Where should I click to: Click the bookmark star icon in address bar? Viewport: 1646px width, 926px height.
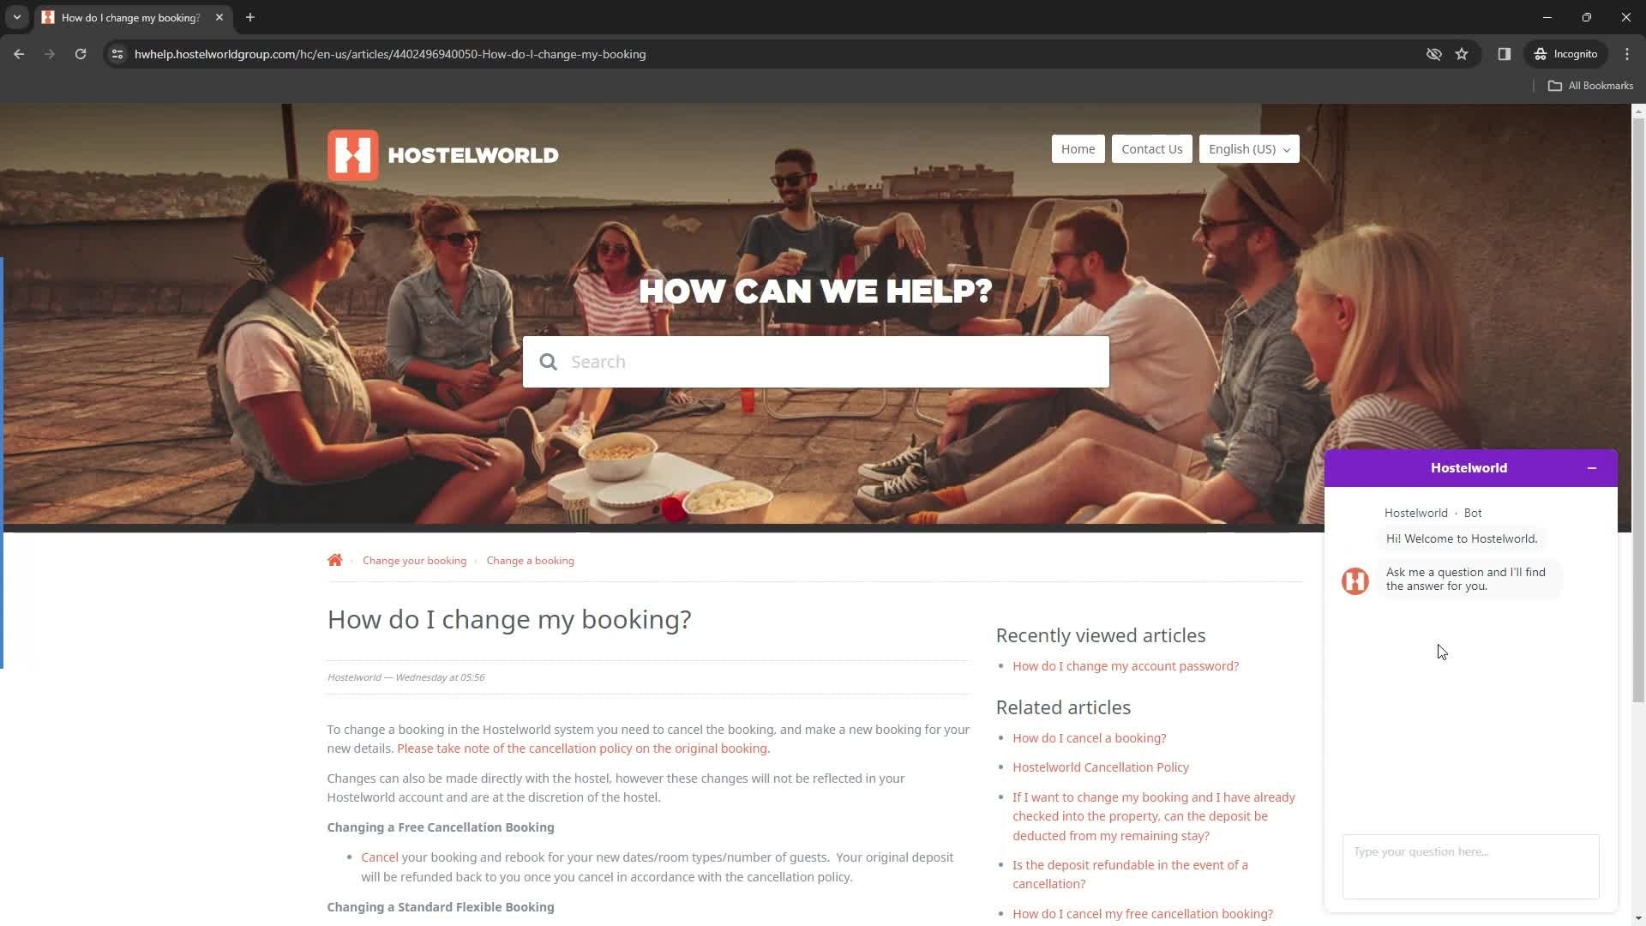coord(1462,53)
